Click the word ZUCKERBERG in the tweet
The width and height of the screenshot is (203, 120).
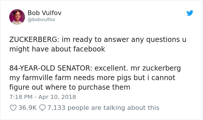click(33, 40)
